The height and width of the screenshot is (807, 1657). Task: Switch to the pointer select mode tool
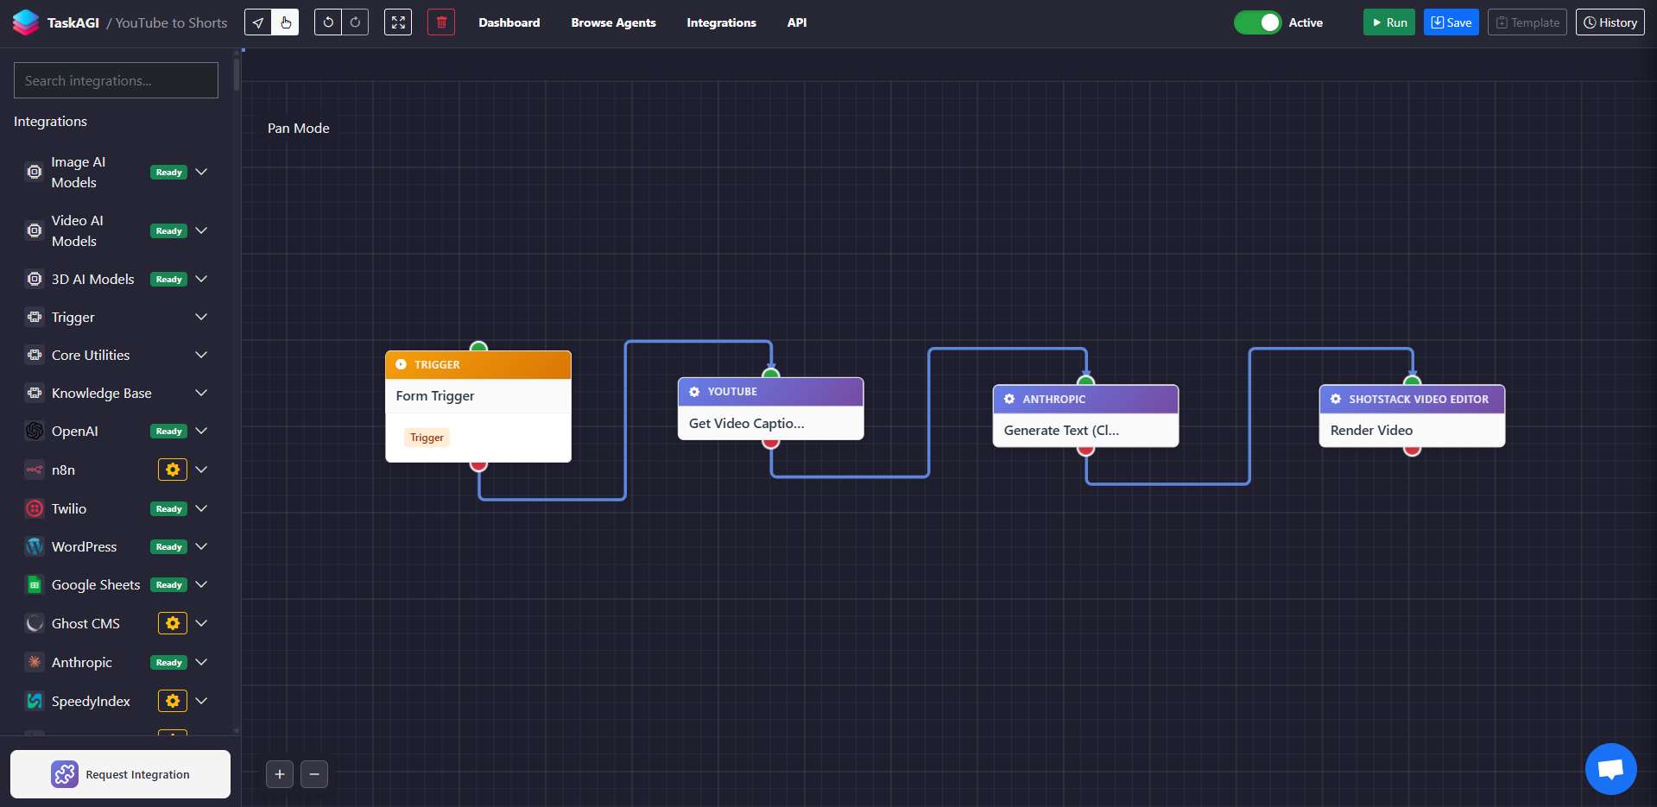pyautogui.click(x=258, y=22)
